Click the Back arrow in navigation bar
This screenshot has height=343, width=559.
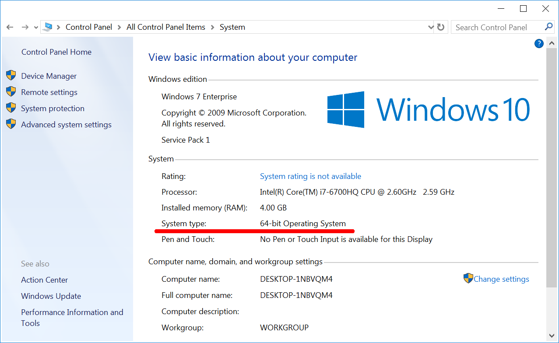(x=10, y=27)
